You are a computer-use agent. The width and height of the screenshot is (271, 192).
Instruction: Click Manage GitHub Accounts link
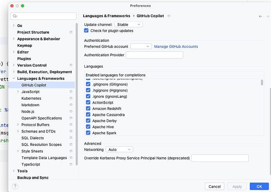click(x=176, y=47)
